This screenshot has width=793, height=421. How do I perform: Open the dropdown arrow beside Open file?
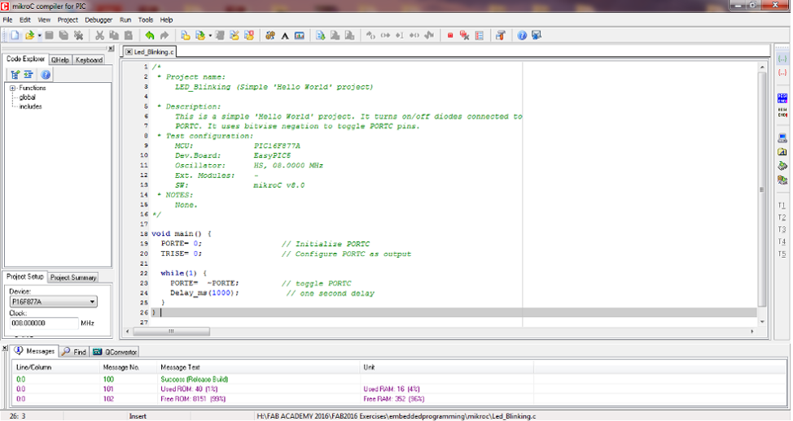coord(39,35)
